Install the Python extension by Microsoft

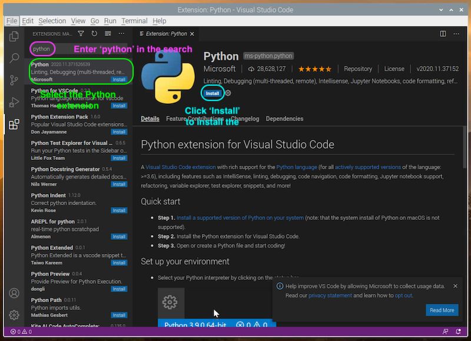pyautogui.click(x=213, y=93)
